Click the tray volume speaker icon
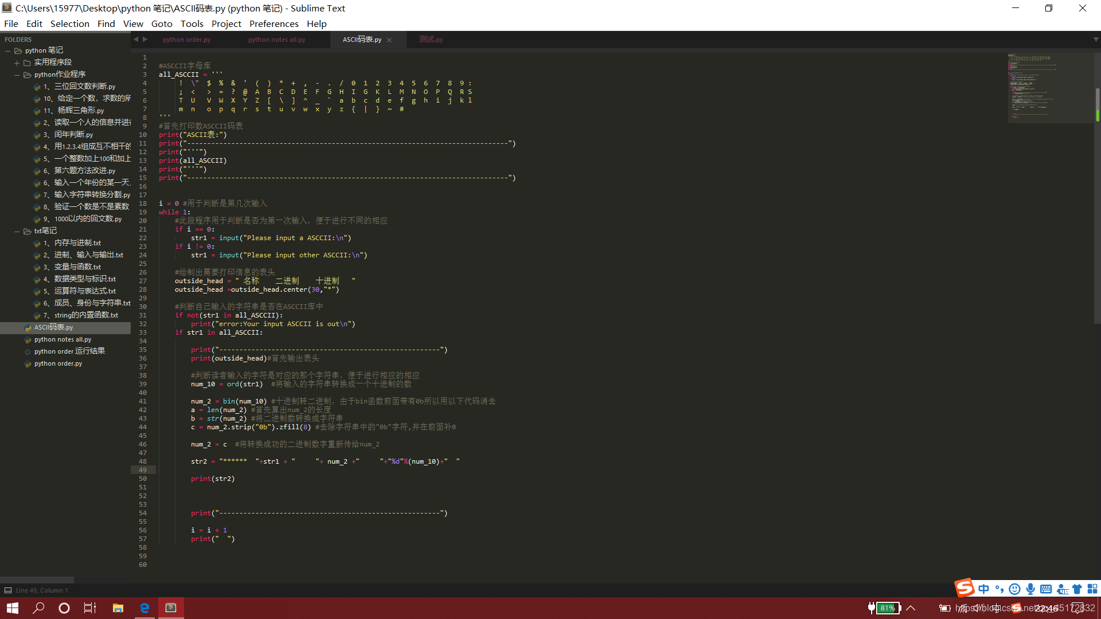This screenshot has height=619, width=1101. [979, 608]
